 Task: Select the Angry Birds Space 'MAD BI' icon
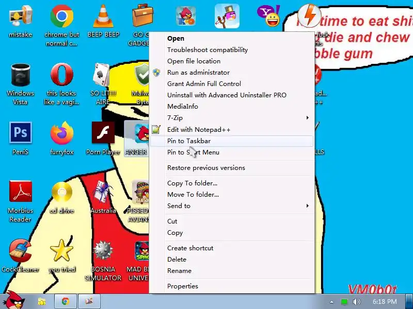pos(141,251)
